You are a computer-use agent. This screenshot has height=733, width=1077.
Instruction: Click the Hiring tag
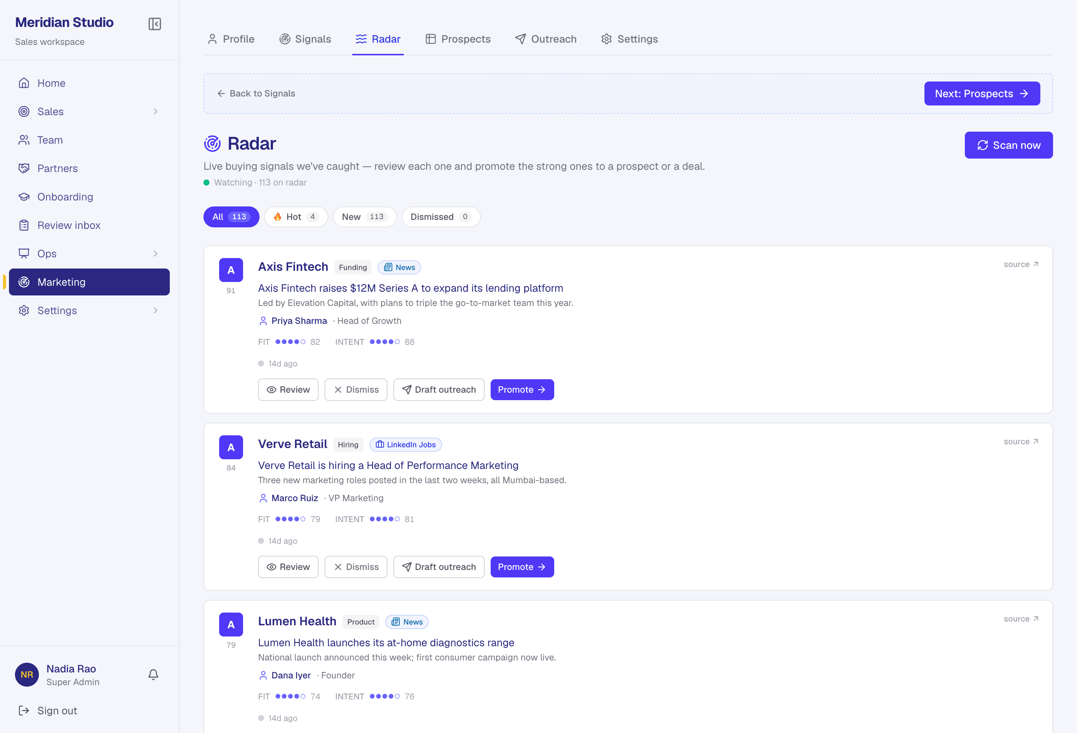pyautogui.click(x=348, y=444)
